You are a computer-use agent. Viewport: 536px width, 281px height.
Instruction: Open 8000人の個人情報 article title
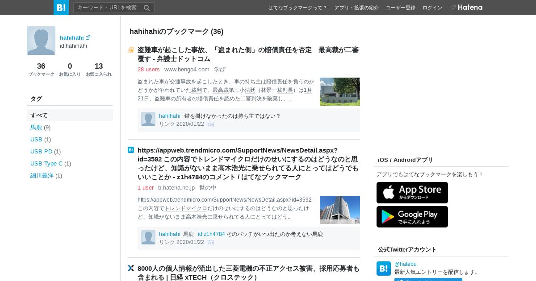pyautogui.click(x=248, y=273)
